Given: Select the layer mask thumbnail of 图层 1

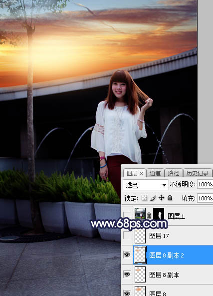Looking at the screenshot, I should [159, 214].
